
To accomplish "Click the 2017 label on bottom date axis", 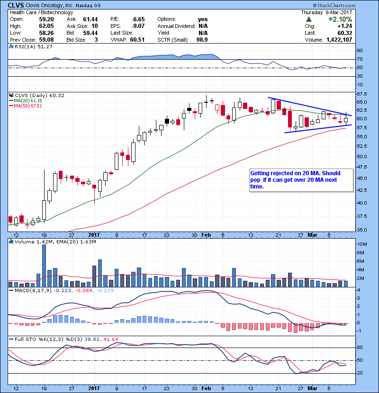I will [x=94, y=388].
